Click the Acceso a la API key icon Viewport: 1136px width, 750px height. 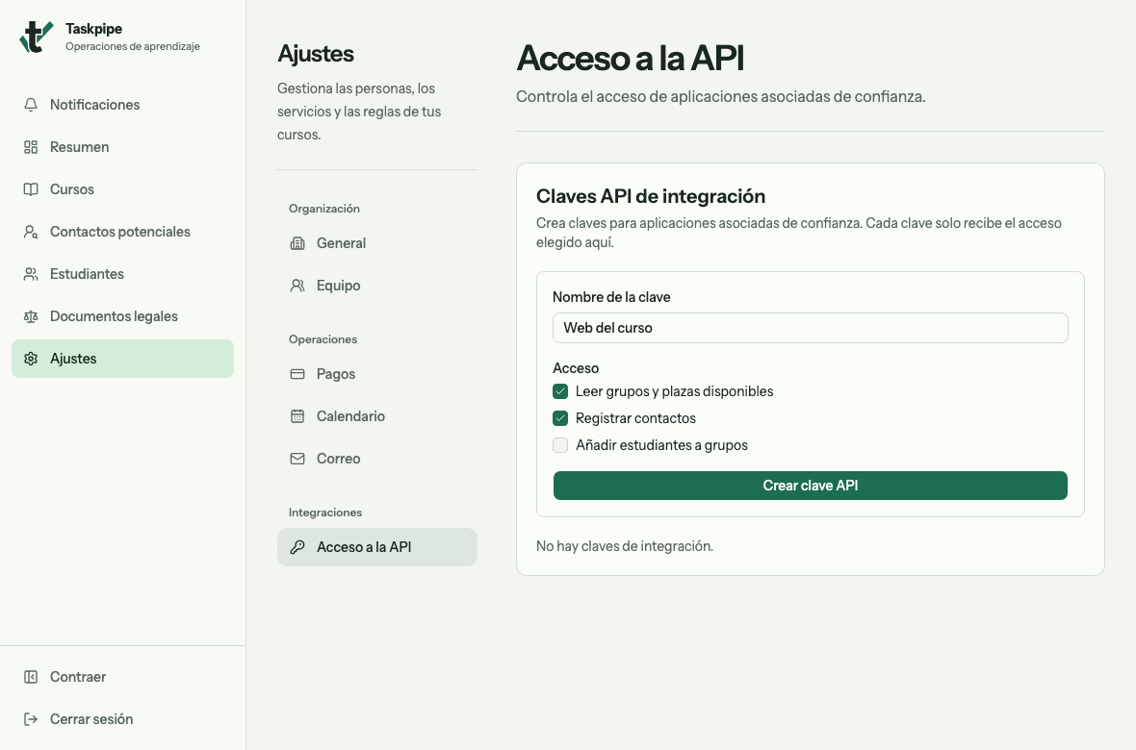297,547
